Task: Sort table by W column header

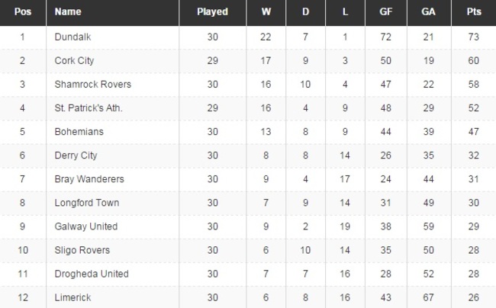Action: click(x=266, y=12)
